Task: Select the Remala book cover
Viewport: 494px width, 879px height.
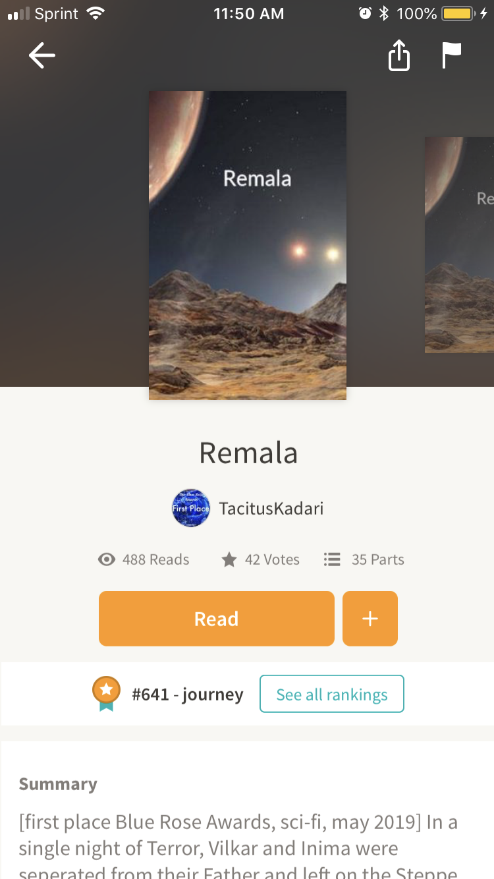Action: tap(248, 245)
